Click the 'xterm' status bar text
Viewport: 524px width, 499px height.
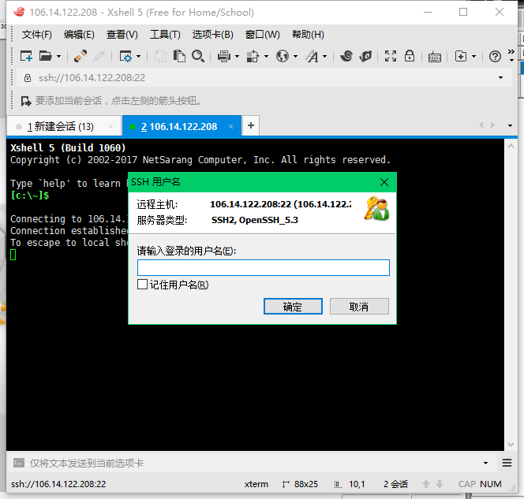click(x=256, y=484)
